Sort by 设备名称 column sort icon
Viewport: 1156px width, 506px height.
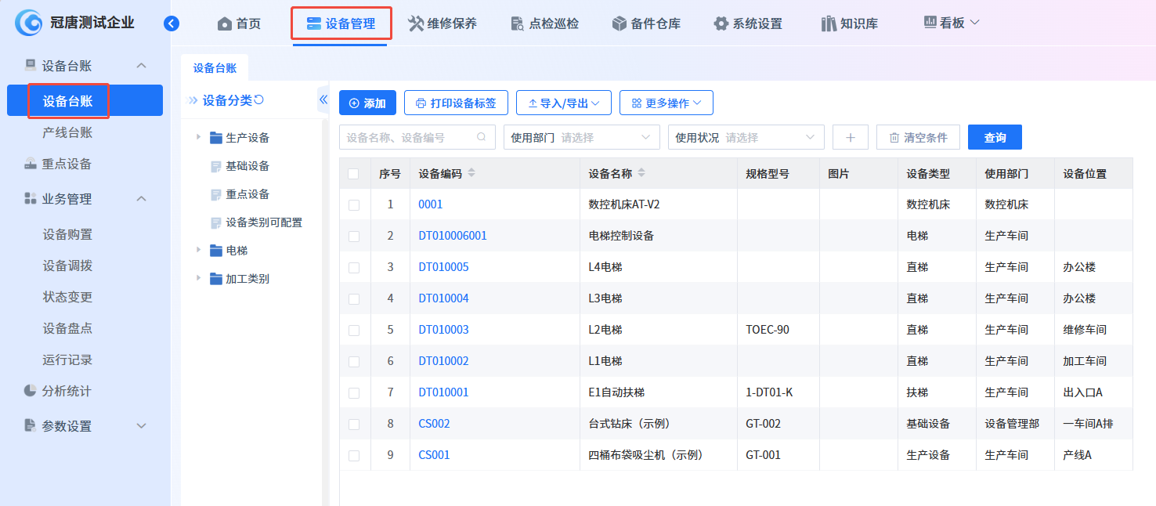click(641, 173)
